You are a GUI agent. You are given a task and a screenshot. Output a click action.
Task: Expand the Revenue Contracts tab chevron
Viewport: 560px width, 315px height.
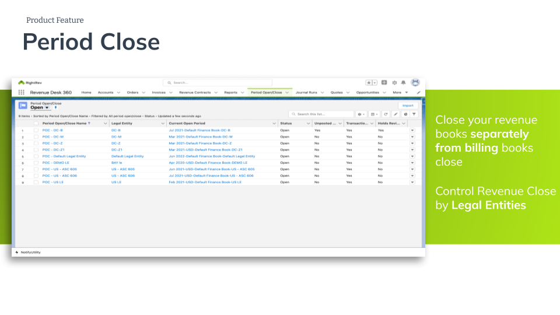pos(216,93)
